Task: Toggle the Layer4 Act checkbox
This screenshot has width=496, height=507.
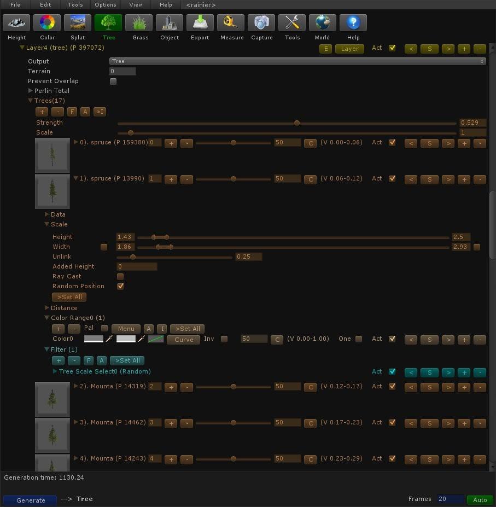Action: click(392, 48)
